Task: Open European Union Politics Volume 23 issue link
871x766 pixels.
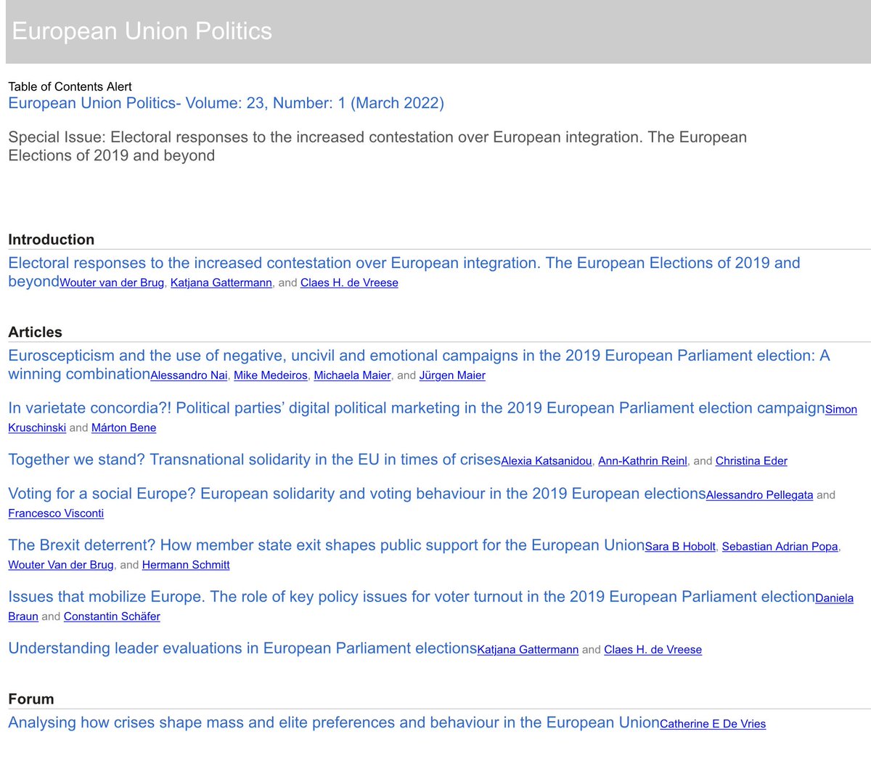Action: coord(226,103)
